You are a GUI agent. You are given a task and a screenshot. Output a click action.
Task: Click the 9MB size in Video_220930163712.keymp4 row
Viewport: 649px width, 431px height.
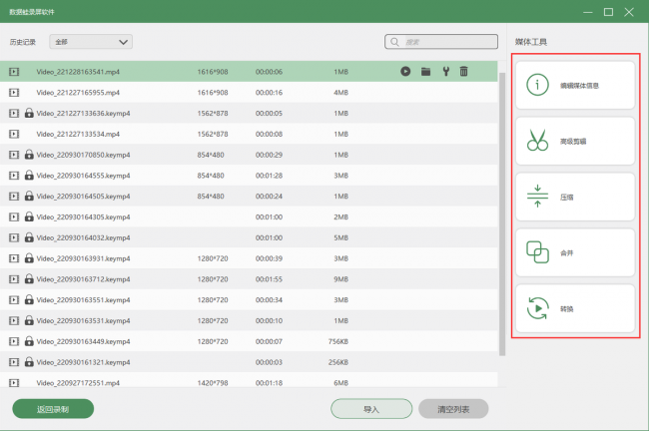coord(341,279)
